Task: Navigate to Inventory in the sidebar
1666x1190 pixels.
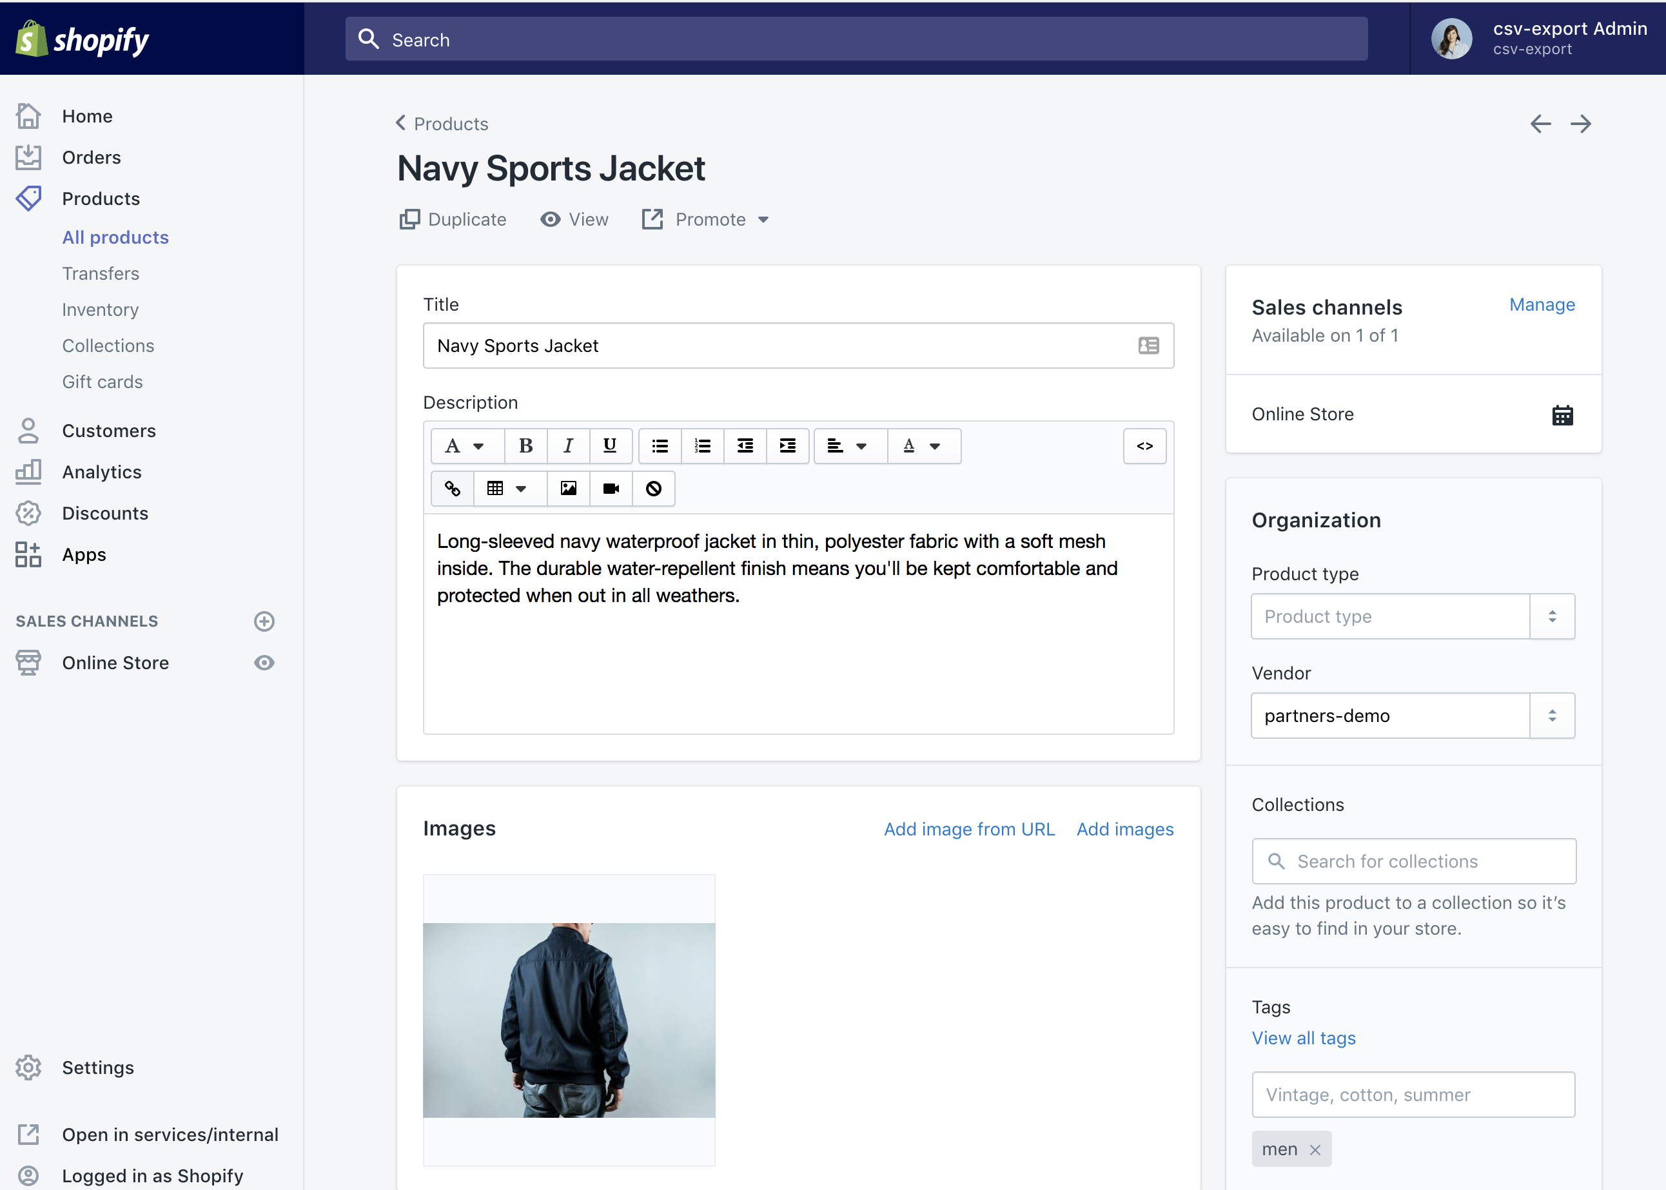Action: point(101,309)
